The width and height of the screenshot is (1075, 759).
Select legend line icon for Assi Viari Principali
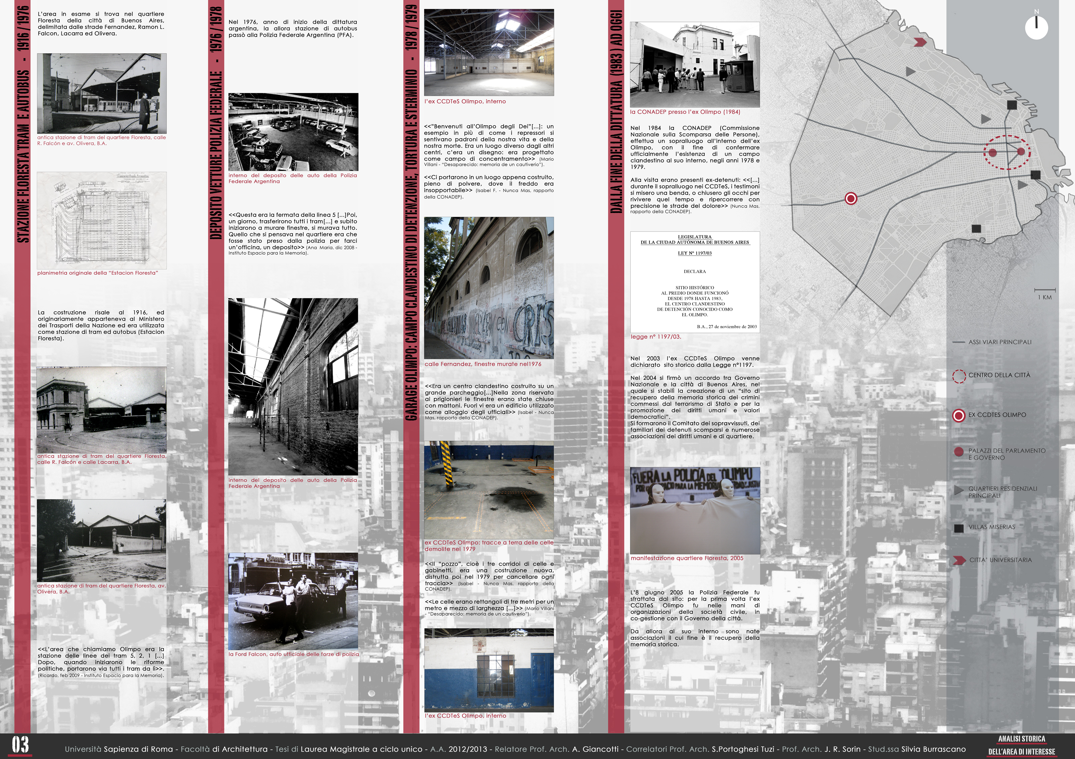[x=958, y=342]
